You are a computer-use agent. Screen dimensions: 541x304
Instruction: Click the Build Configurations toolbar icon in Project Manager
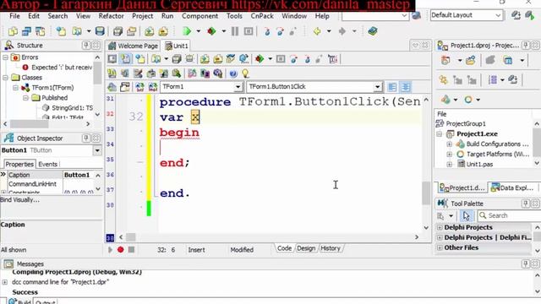[445, 100]
